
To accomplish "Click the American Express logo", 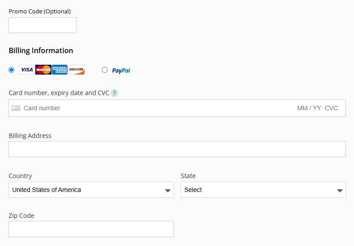I will click(x=59, y=70).
